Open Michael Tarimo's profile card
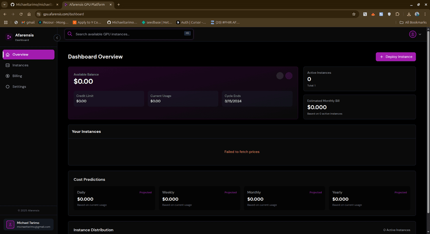 [28, 224]
